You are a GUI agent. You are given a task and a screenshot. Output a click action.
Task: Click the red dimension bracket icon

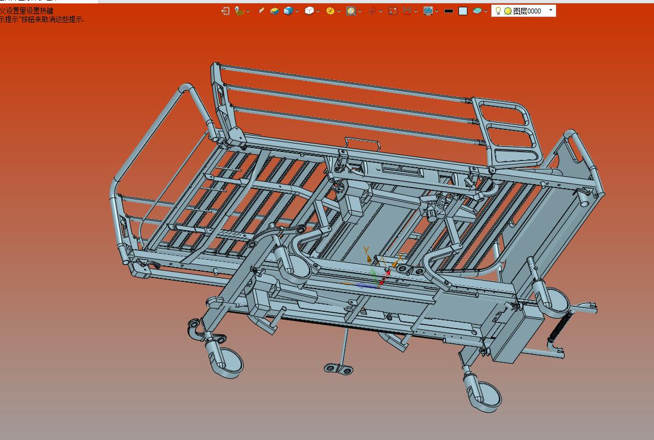click(408, 11)
